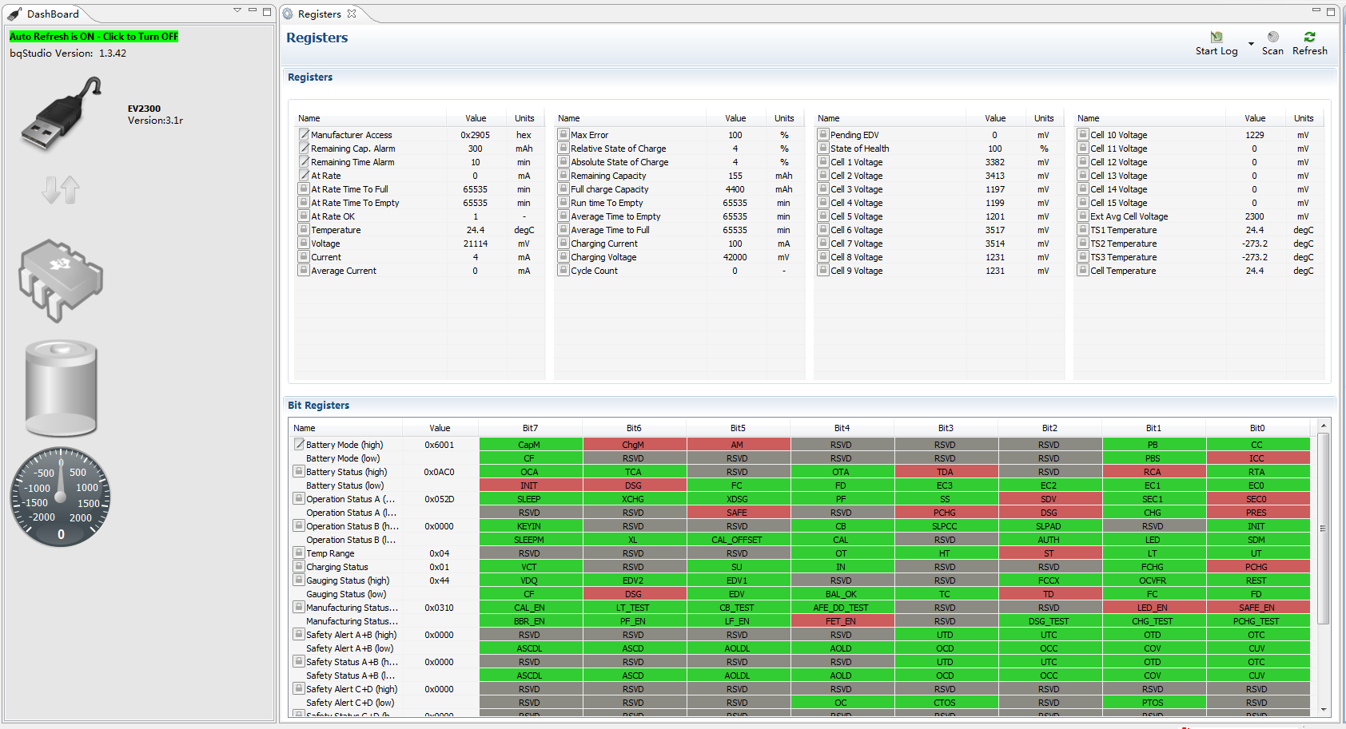Click the current gauge dial
1346x729 pixels.
61,497
